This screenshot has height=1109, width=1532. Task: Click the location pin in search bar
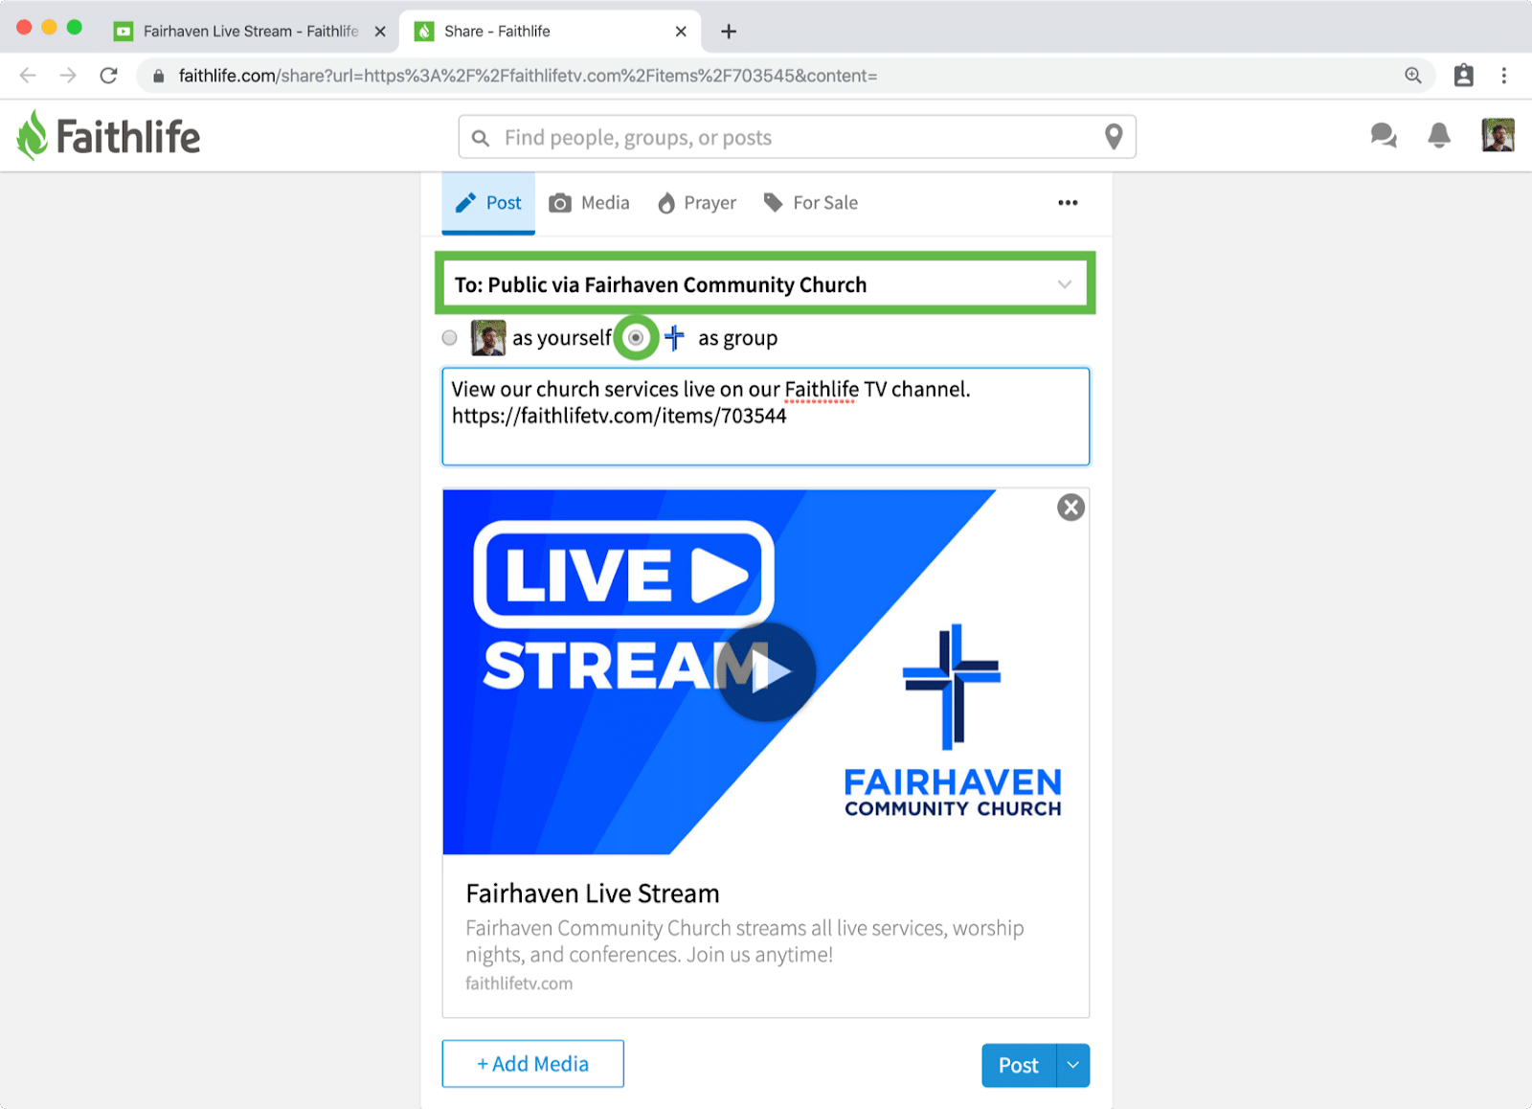click(x=1113, y=137)
